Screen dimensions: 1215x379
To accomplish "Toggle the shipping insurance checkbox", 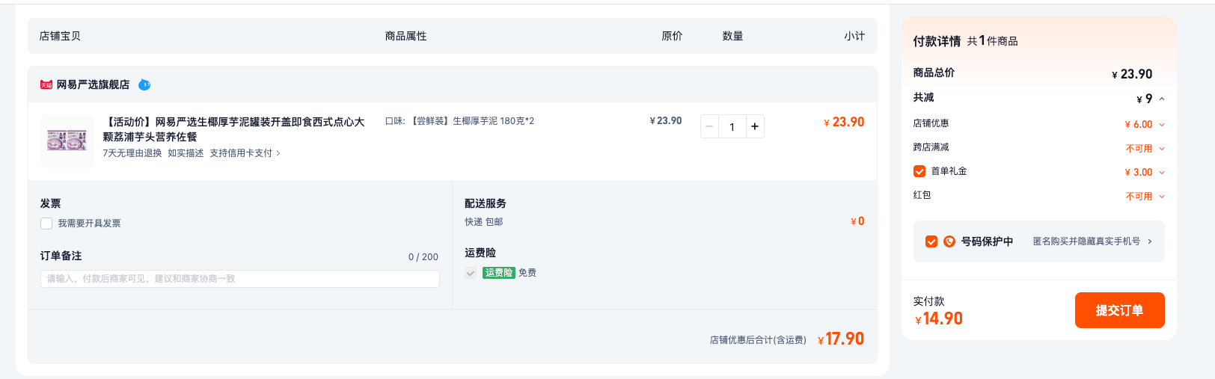I will click(471, 273).
